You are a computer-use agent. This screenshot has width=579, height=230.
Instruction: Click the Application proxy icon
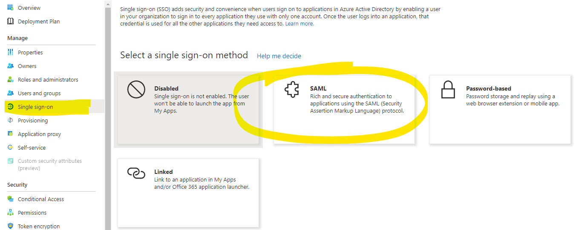10,134
